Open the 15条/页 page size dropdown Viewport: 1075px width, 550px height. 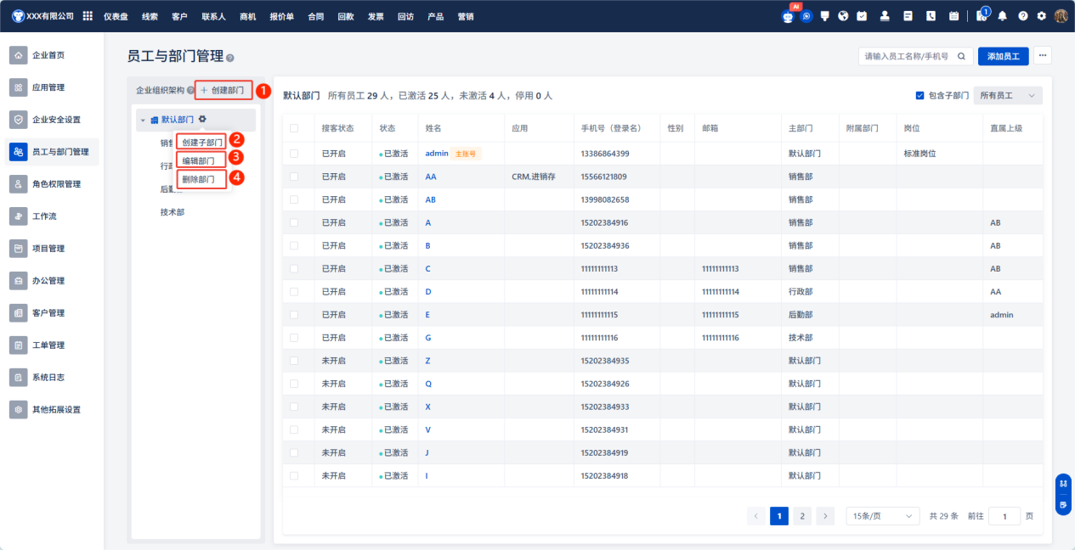883,516
